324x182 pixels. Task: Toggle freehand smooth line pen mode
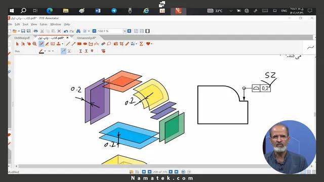[x=63, y=51]
